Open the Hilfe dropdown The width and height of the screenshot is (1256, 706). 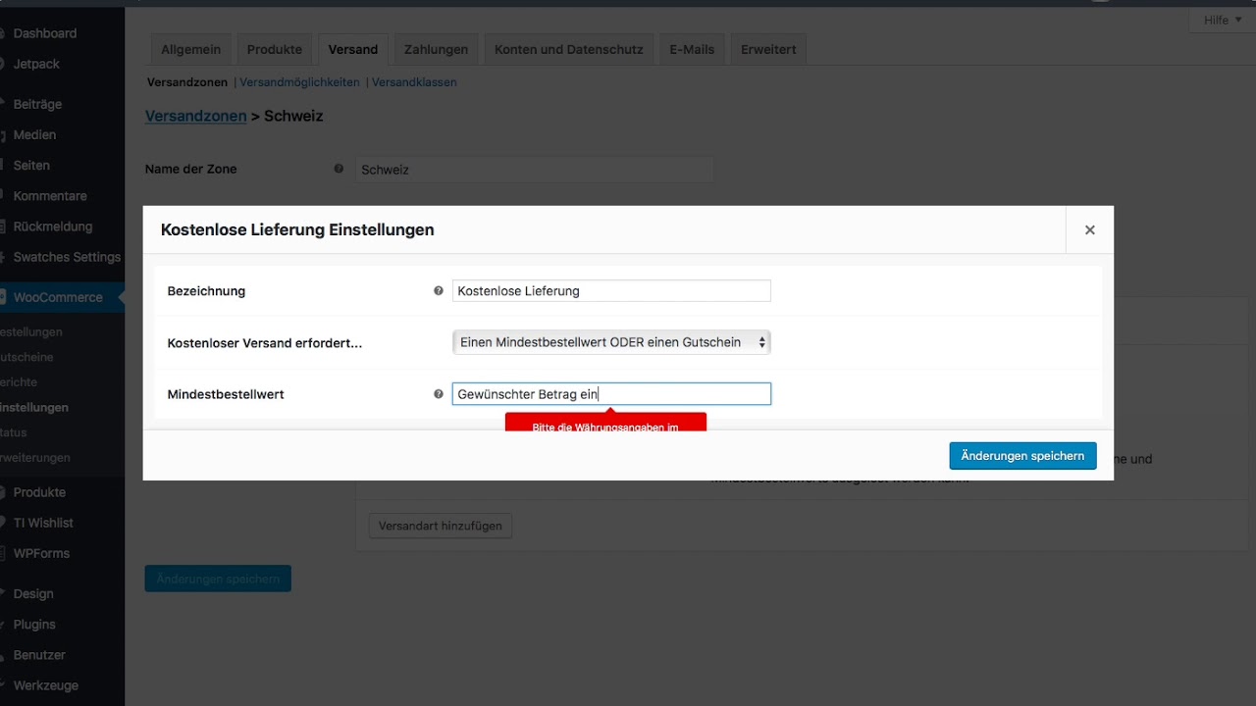tap(1223, 20)
